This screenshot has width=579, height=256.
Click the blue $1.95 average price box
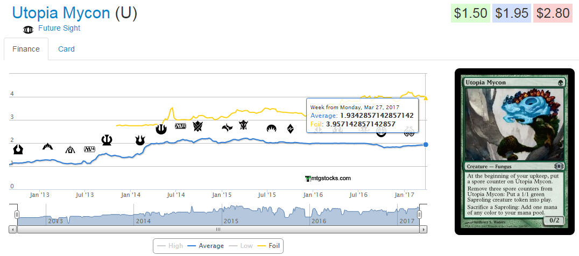pos(511,13)
